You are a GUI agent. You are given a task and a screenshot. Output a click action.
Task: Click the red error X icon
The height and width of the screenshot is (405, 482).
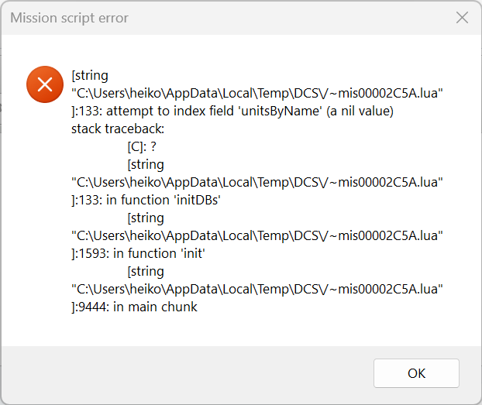(44, 84)
